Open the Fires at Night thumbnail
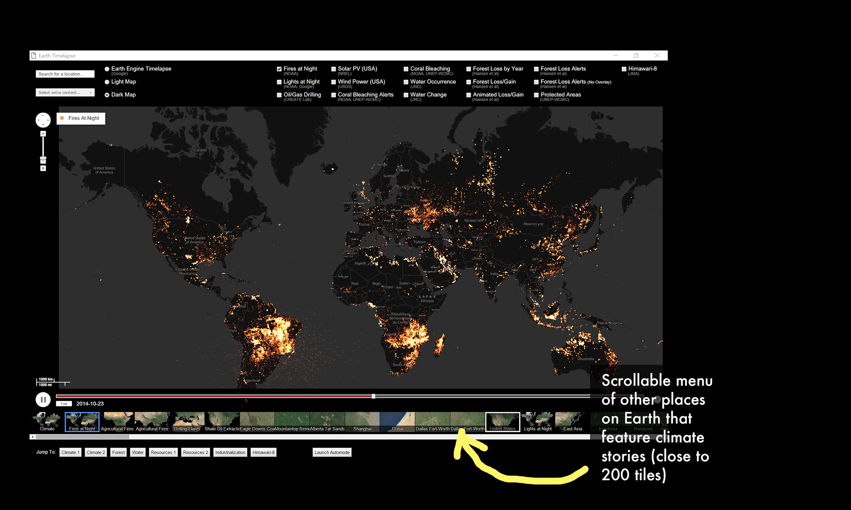This screenshot has width=851, height=510. pyautogui.click(x=82, y=422)
